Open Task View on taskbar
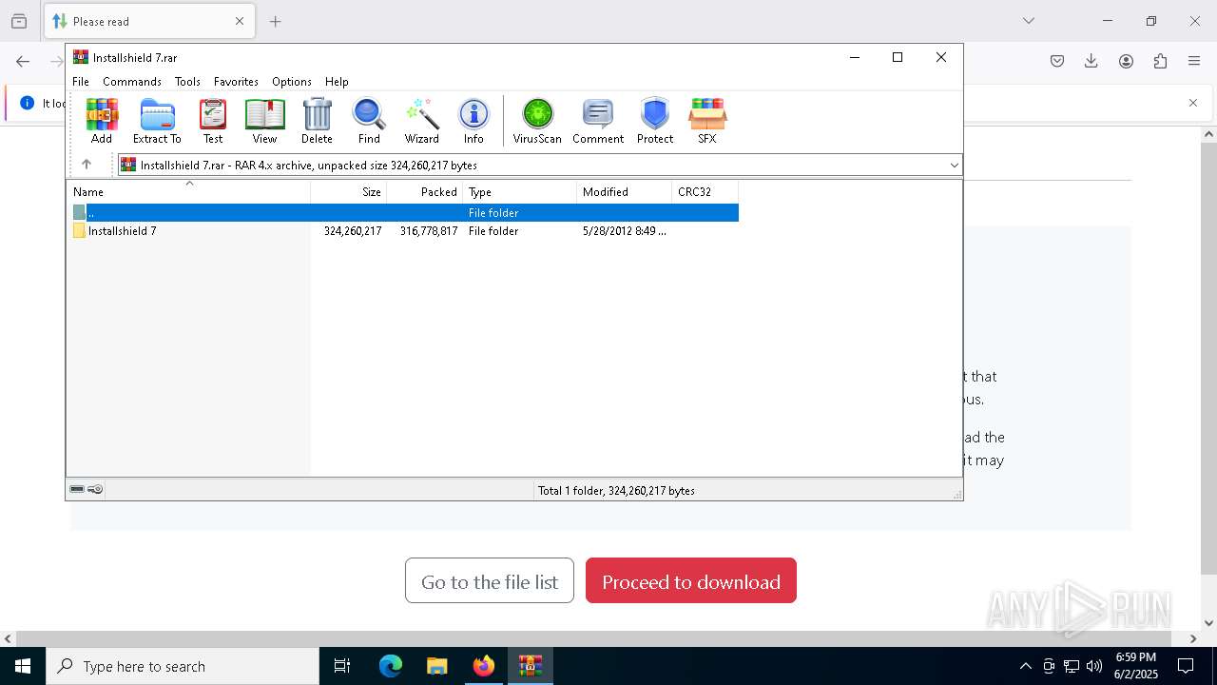 pyautogui.click(x=342, y=666)
